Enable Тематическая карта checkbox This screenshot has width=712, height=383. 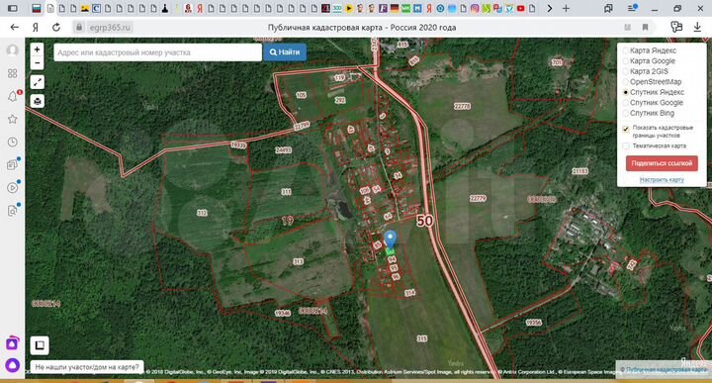[626, 145]
